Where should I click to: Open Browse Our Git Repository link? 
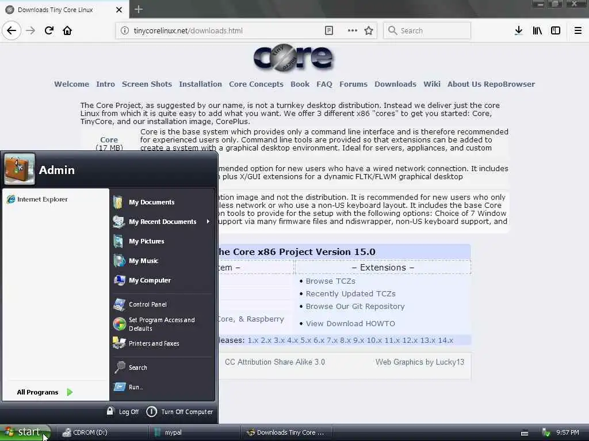click(x=355, y=307)
